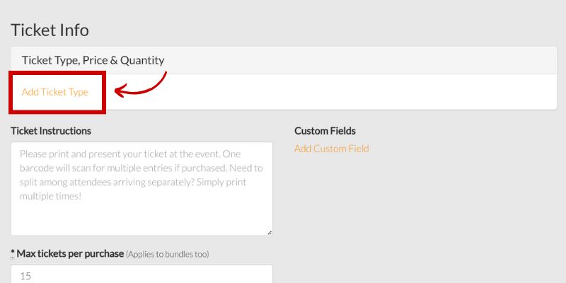Click the Ticket Instructions label

[51, 131]
